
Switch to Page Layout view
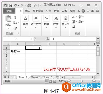pyautogui.click(x=51, y=81)
